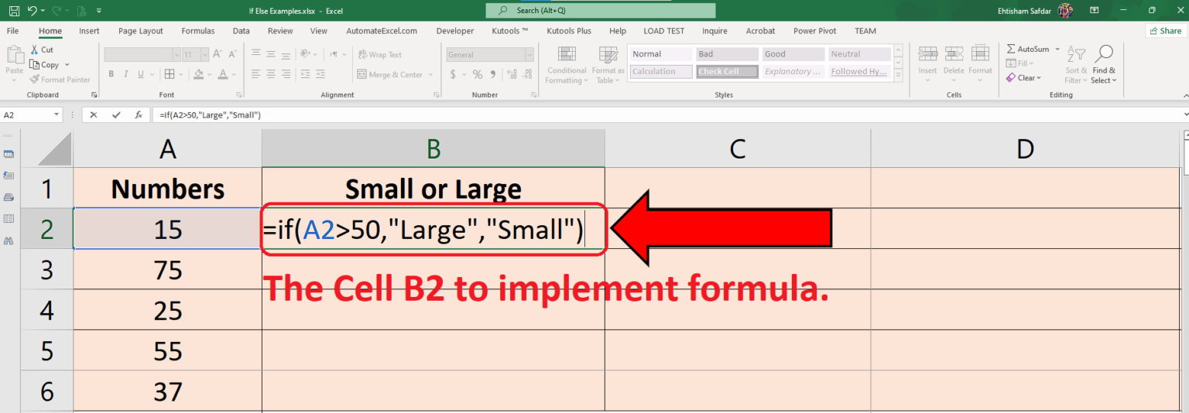Click the Percent Style icon

click(x=478, y=74)
